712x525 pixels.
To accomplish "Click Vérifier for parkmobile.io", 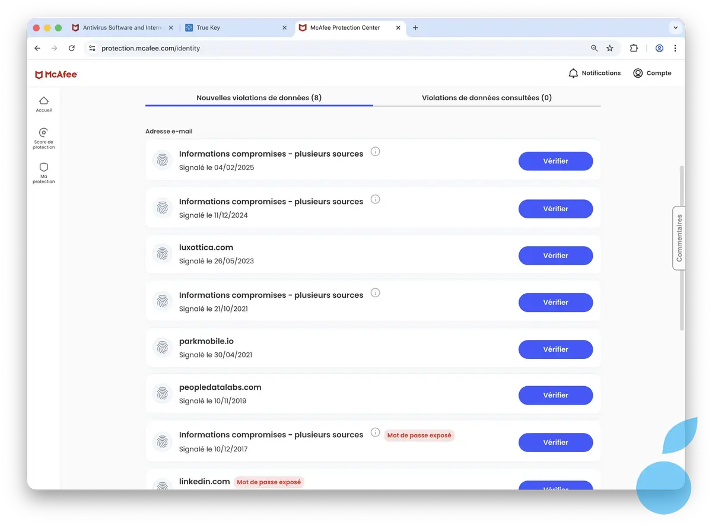I will point(555,349).
